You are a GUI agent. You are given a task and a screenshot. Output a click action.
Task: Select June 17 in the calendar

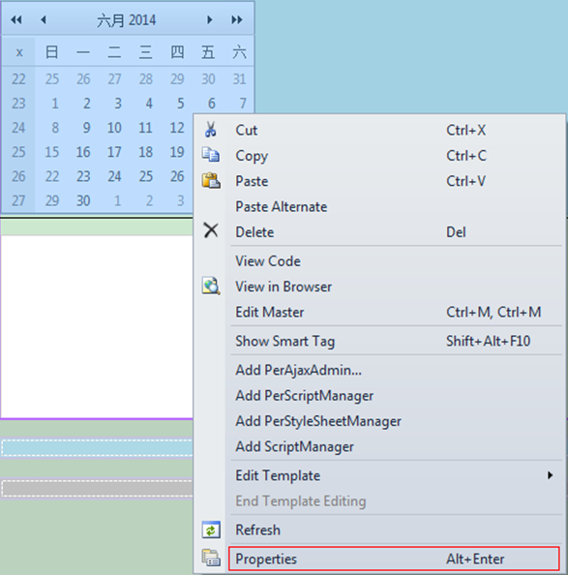114,152
